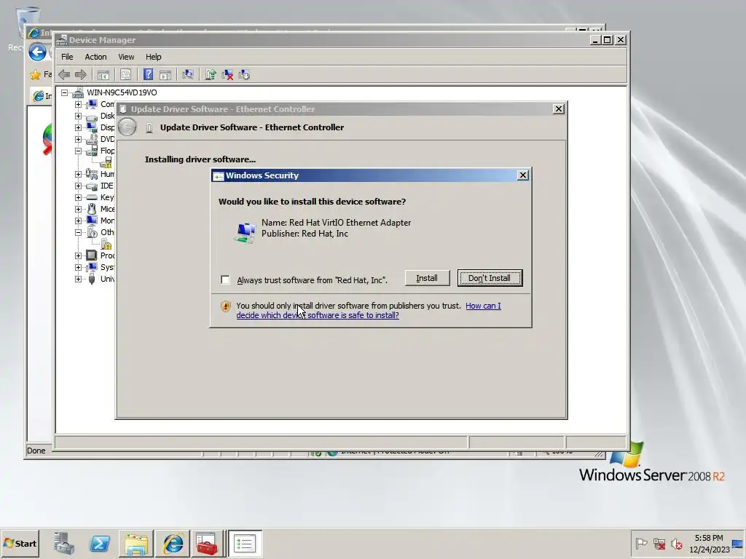Click the clock showing 5:58 PM
This screenshot has width=746, height=559.
[x=709, y=543]
